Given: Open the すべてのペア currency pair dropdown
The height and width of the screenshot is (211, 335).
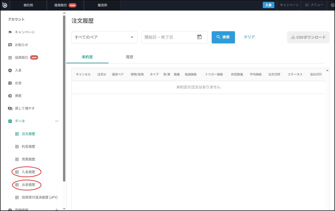Looking at the screenshot, I should [104, 37].
